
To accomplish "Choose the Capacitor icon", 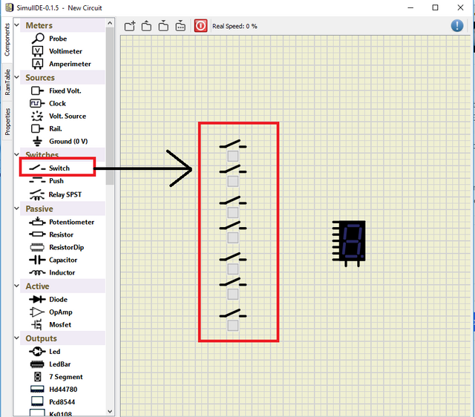I will pyautogui.click(x=37, y=260).
